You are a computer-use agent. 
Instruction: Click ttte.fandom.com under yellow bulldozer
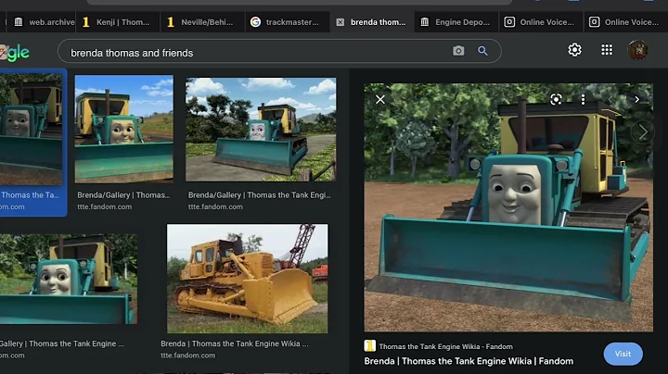click(187, 355)
